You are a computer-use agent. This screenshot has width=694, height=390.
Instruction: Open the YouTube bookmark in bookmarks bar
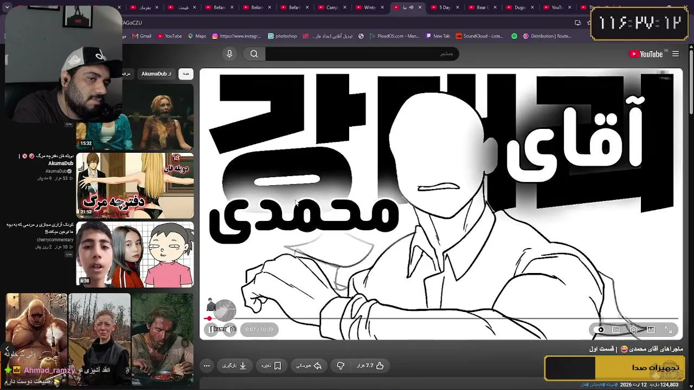pyautogui.click(x=170, y=36)
